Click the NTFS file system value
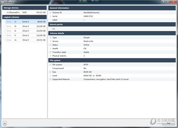 coord(86,64)
